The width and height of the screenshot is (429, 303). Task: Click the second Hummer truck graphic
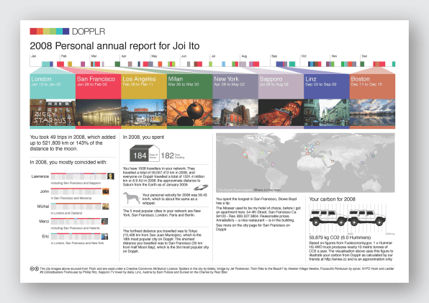tap(366, 217)
